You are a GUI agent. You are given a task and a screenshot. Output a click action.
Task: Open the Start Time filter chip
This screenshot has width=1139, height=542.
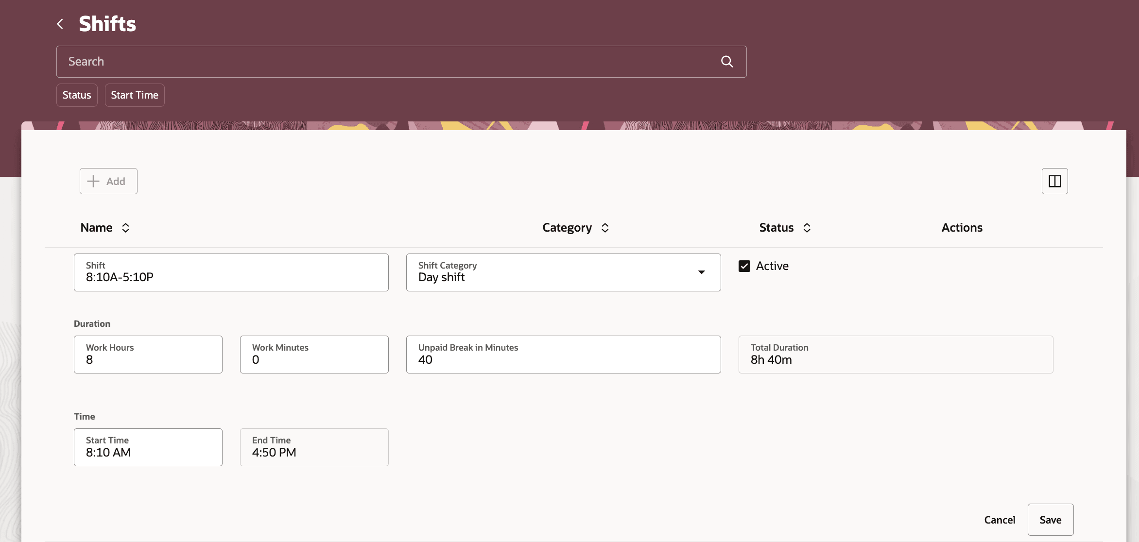point(135,95)
